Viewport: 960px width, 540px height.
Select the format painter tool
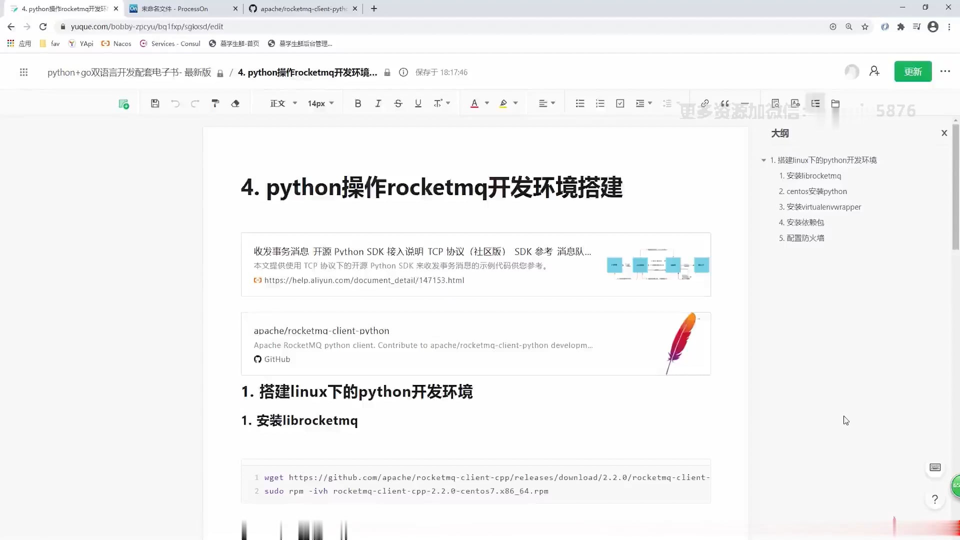(215, 103)
